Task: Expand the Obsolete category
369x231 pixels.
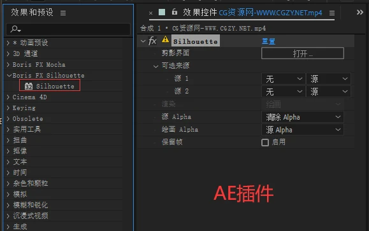Action: pos(8,118)
